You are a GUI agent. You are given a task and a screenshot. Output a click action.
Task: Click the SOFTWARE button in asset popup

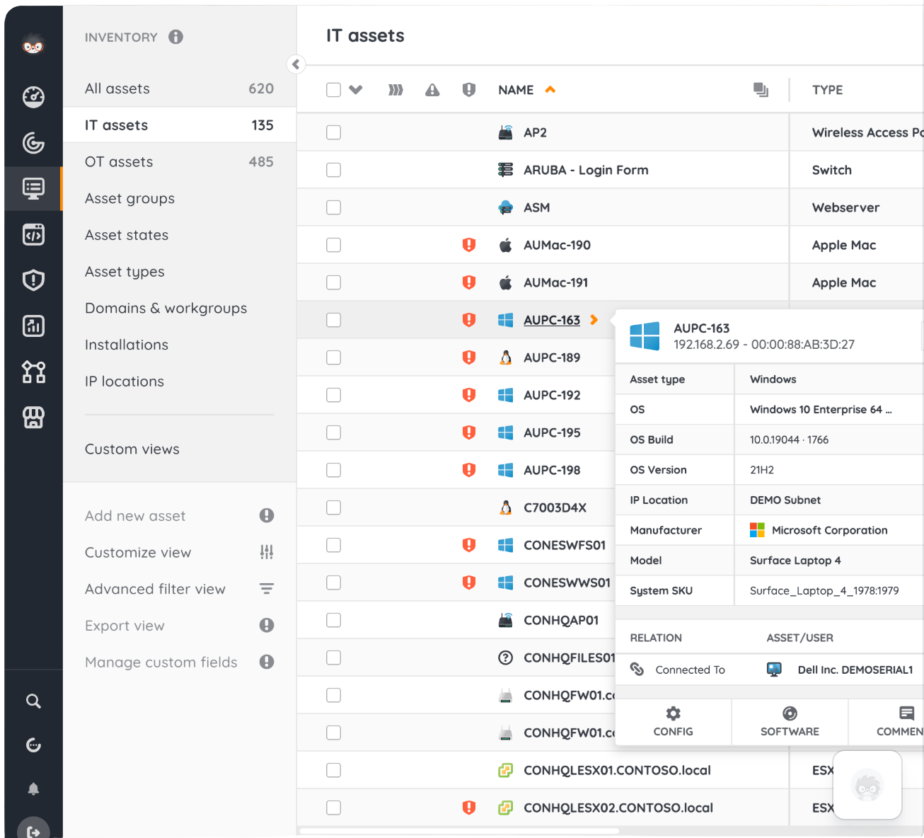790,722
